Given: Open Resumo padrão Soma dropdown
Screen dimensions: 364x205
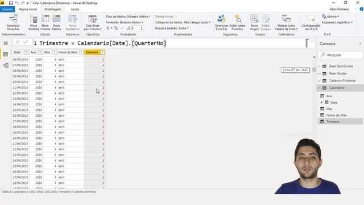Looking at the screenshot, I should click(172, 28).
